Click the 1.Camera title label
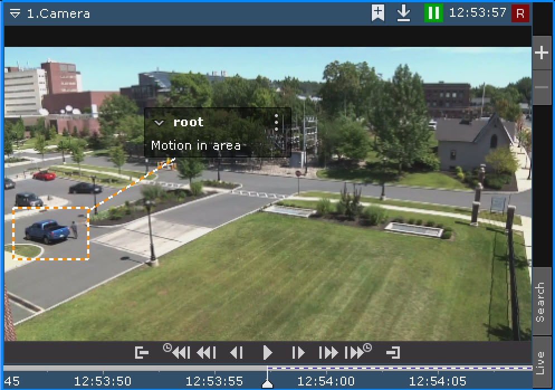555x390 pixels. tap(59, 14)
